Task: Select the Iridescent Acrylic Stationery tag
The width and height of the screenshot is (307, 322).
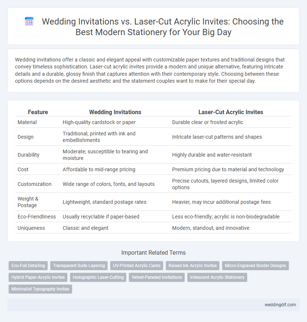Action: coord(217,277)
